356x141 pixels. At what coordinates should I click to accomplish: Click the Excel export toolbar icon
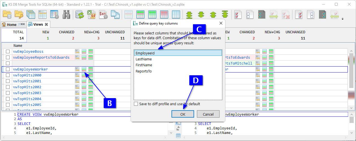91,14
